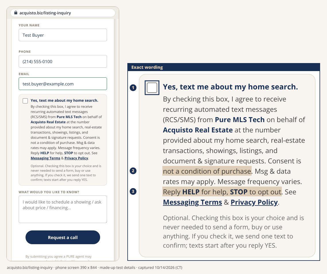327x274 pixels.
Task: Click 'Acquisto Real Estate' in phone form consent
Action: coord(48,122)
